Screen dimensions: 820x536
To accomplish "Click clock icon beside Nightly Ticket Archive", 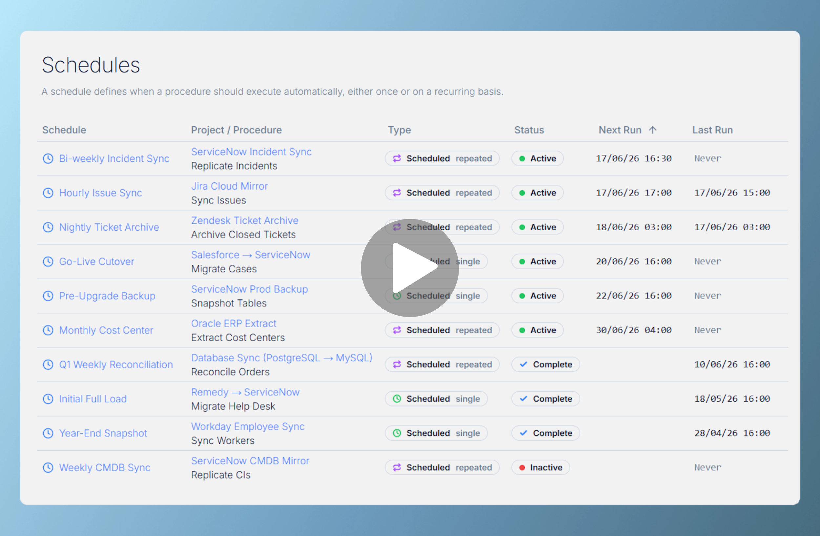I will pyautogui.click(x=48, y=227).
